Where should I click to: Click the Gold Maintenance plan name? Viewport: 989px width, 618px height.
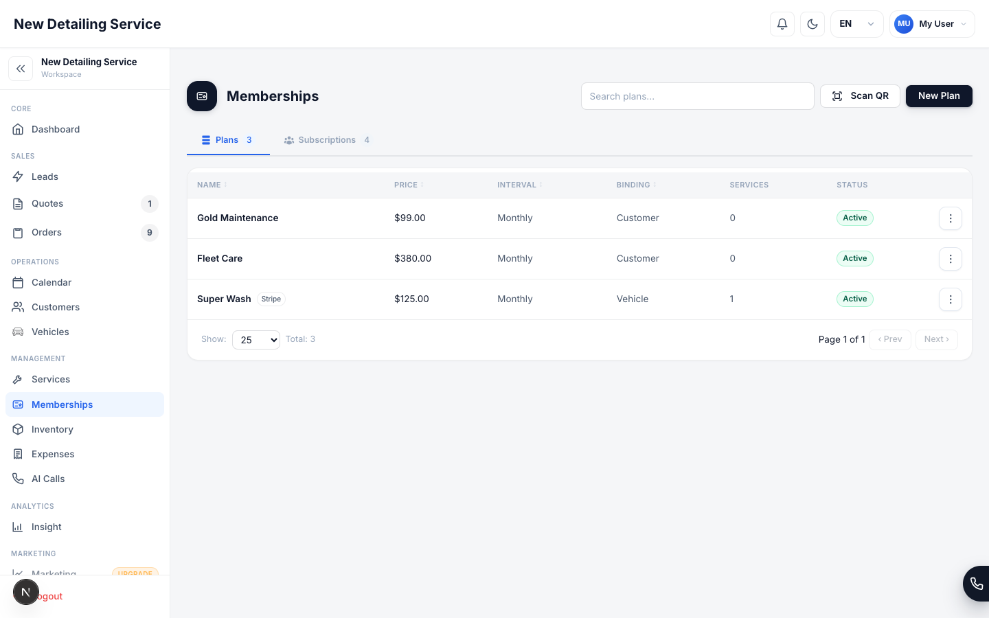238,218
